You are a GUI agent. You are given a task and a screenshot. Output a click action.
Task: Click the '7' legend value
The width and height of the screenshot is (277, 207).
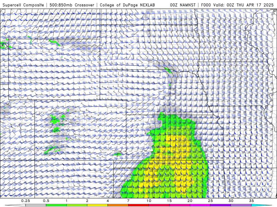click(x=128, y=201)
